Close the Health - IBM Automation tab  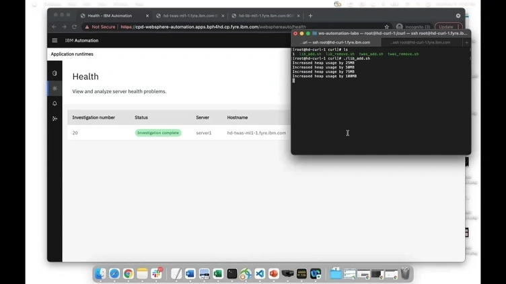(x=147, y=15)
